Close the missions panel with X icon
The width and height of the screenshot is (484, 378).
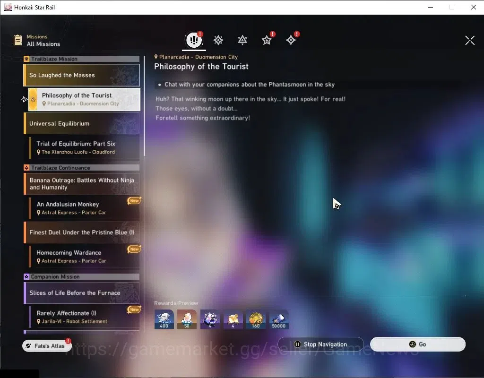[x=470, y=40]
